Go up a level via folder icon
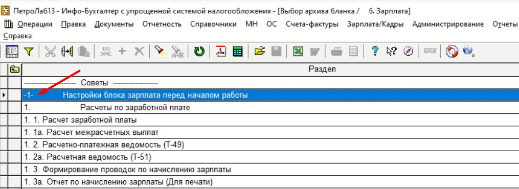This screenshot has width=519, height=189. tap(14, 69)
